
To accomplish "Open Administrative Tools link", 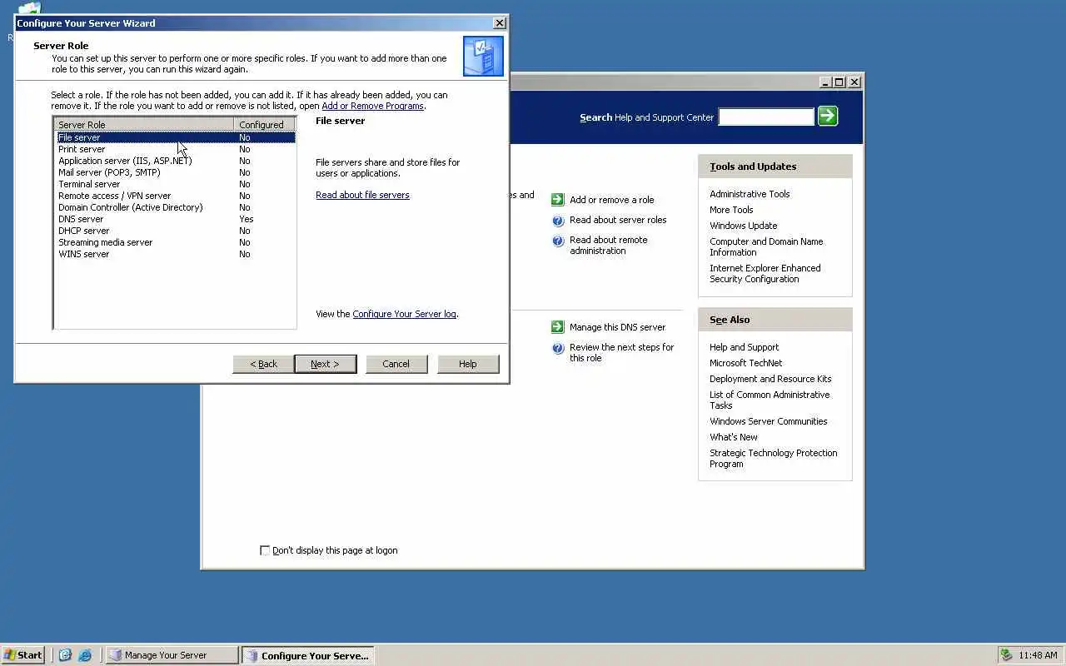I will coord(750,194).
